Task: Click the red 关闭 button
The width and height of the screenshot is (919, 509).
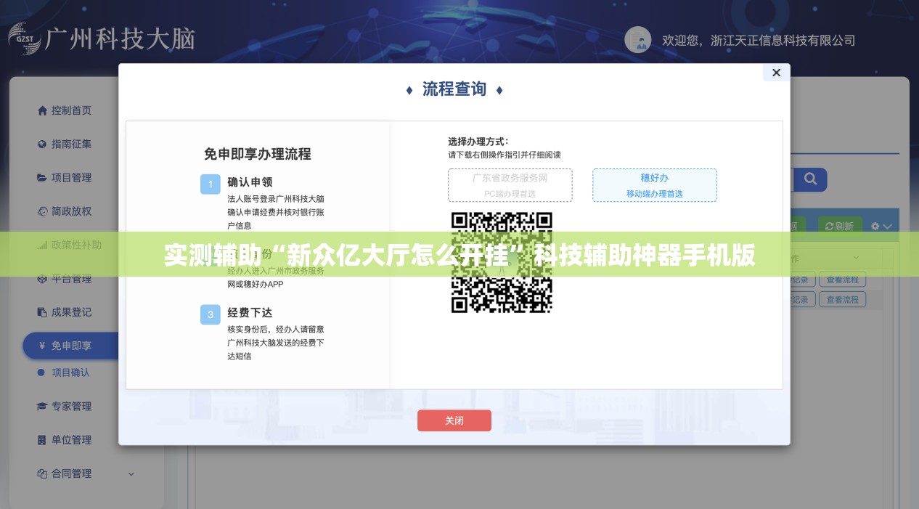Action: click(x=454, y=420)
